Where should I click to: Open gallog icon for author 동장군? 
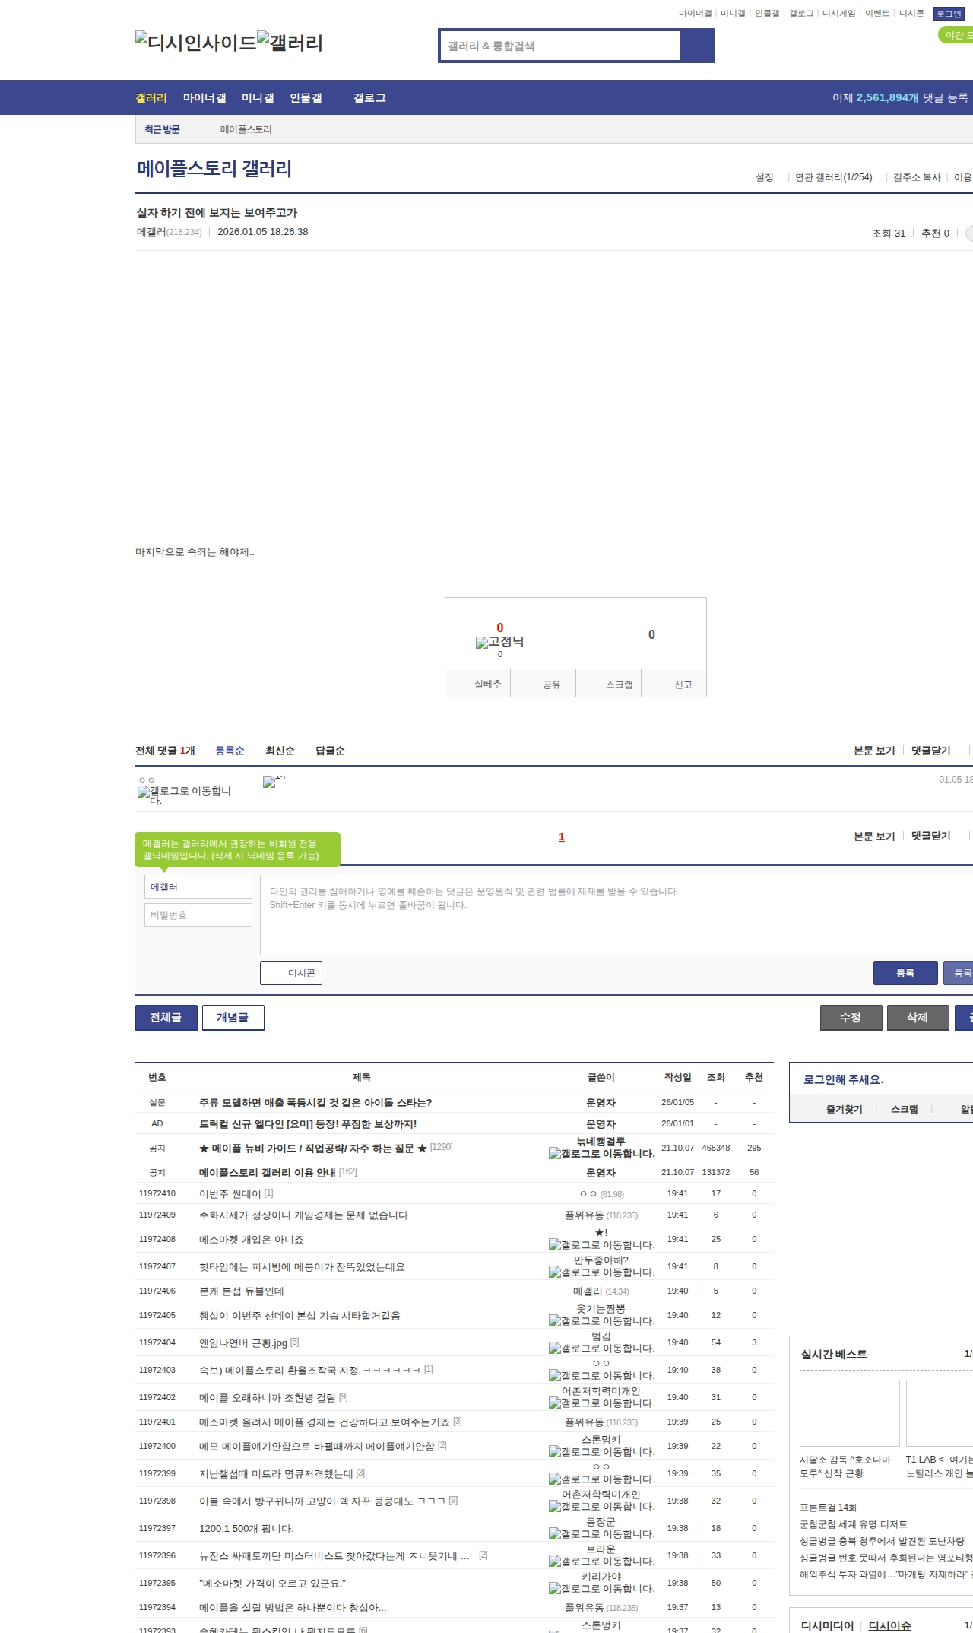(601, 1534)
